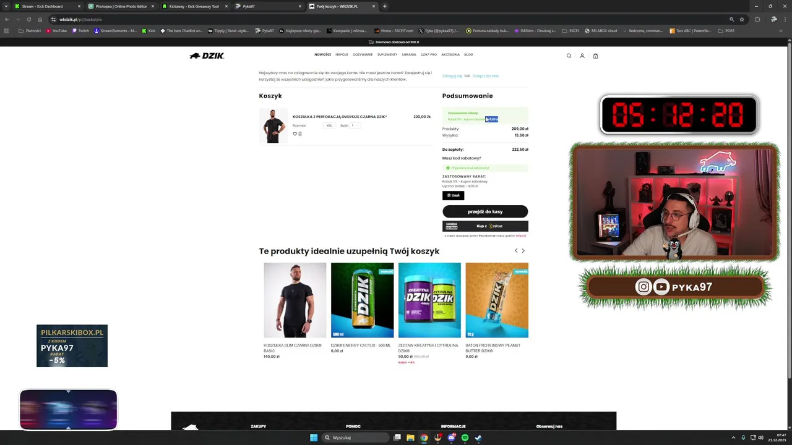The image size is (792, 445).
Task: Open the Twitch bookmark
Action: 80,30
